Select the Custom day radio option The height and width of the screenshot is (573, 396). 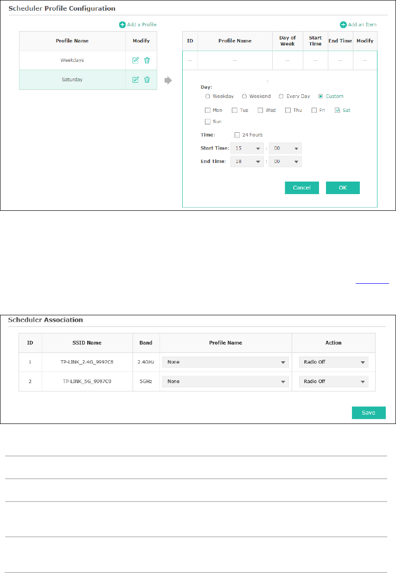coord(320,97)
